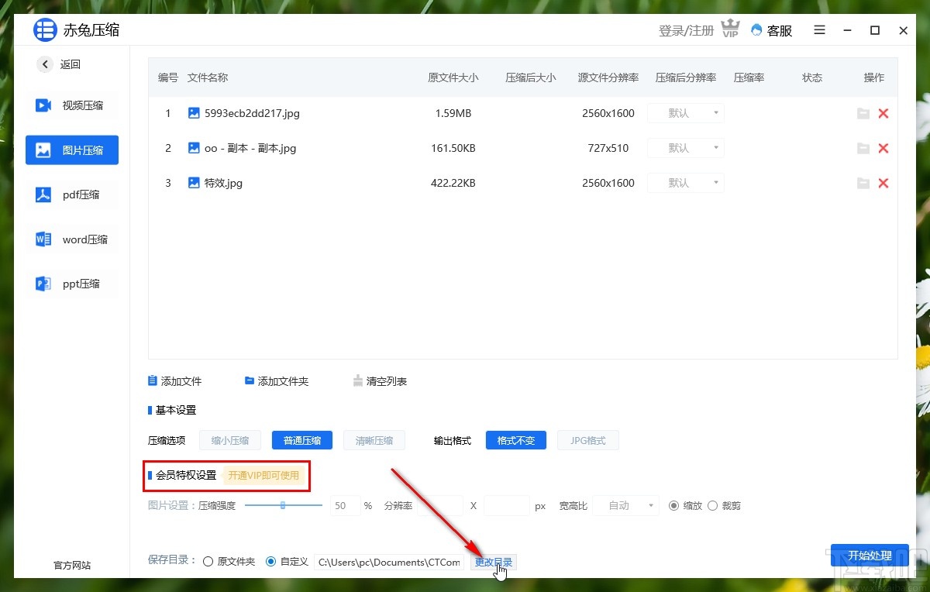
Task: Click 开始处理 to start processing
Action: pyautogui.click(x=870, y=556)
